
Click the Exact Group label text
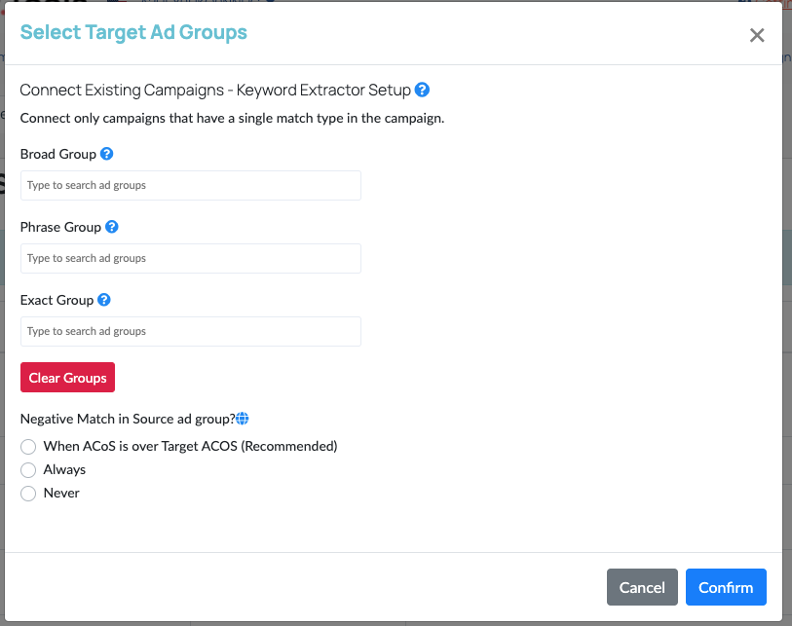(57, 300)
